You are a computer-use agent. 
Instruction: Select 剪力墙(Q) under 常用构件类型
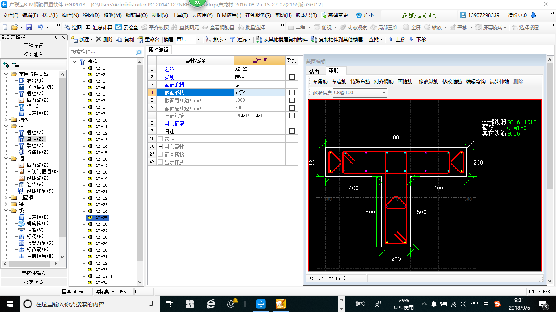[34, 100]
